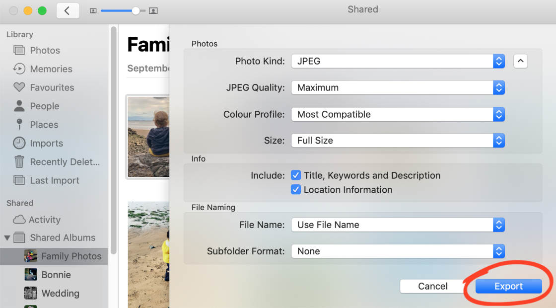This screenshot has width=556, height=308.
Task: Click the sidebar vertical scrollbar
Action: 114,140
